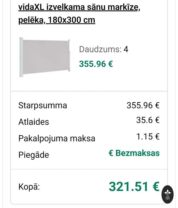This screenshot has height=208, width=178.
Task: Open the grey side awning product thumbnail
Action: [x=45, y=57]
